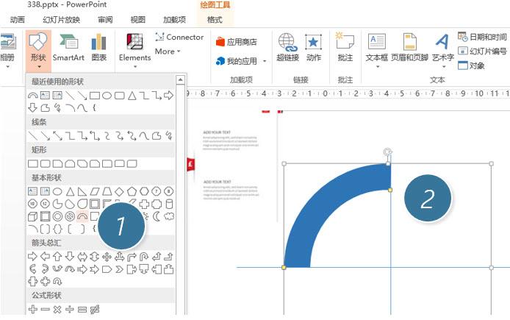
Task: Select the Cube shape in Basic Shapes
Action: pyautogui.click(x=33, y=216)
